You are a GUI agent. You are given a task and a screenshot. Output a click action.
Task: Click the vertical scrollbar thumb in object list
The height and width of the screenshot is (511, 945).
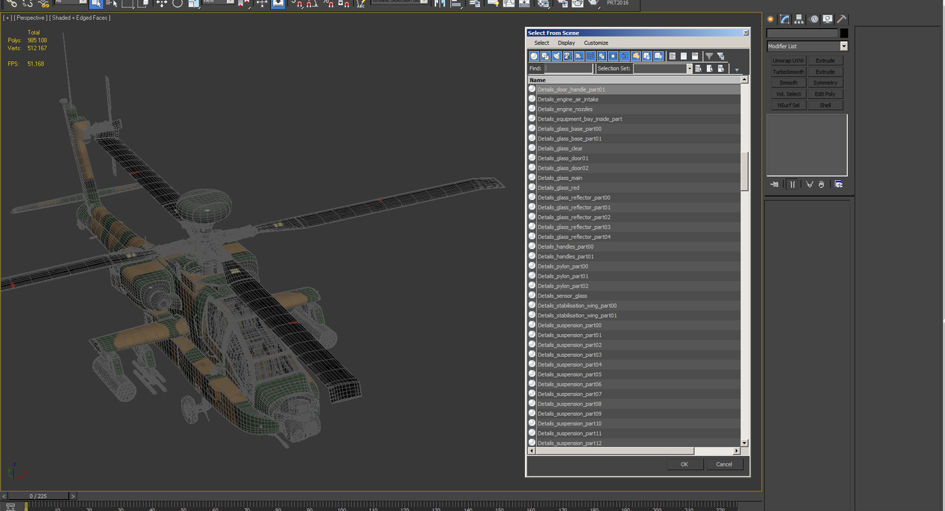coord(745,171)
